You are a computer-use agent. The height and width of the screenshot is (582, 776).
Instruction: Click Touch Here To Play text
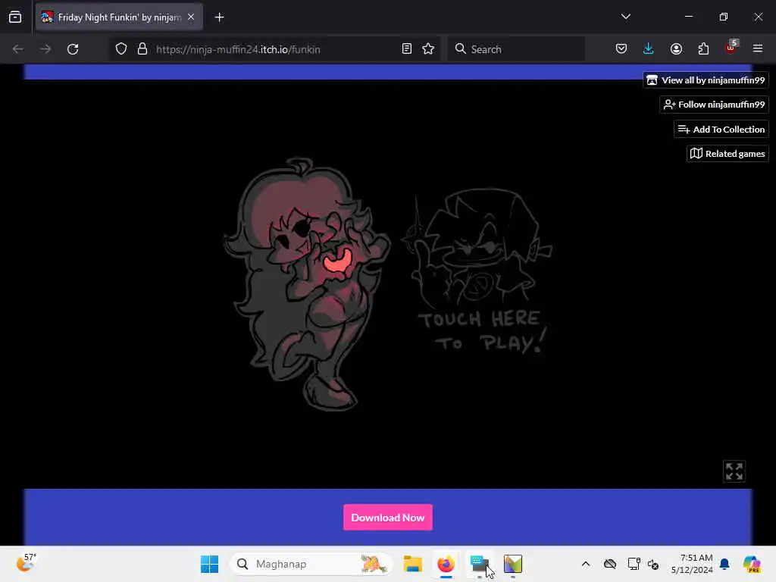pyautogui.click(x=483, y=333)
